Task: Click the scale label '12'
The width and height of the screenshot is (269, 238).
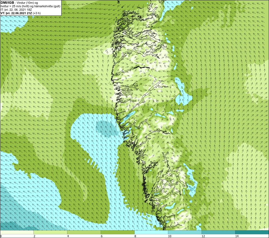Action: coord(203,236)
